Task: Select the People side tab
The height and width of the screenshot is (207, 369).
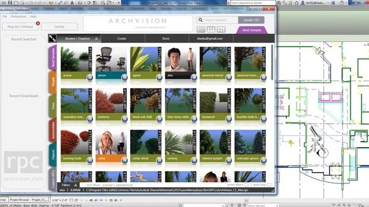Action: (52, 82)
